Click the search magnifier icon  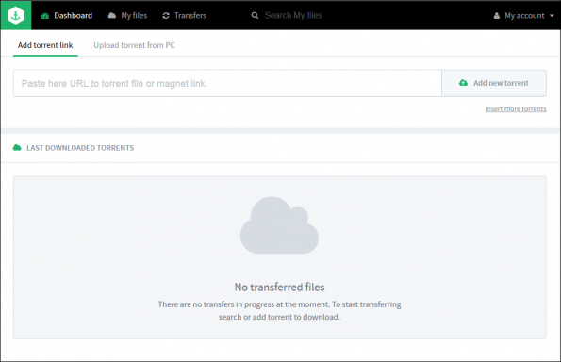pyautogui.click(x=255, y=16)
